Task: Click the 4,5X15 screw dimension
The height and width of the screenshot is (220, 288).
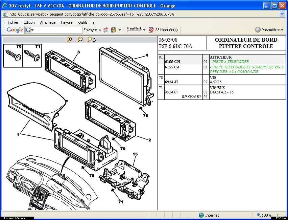Action: [x=216, y=82]
